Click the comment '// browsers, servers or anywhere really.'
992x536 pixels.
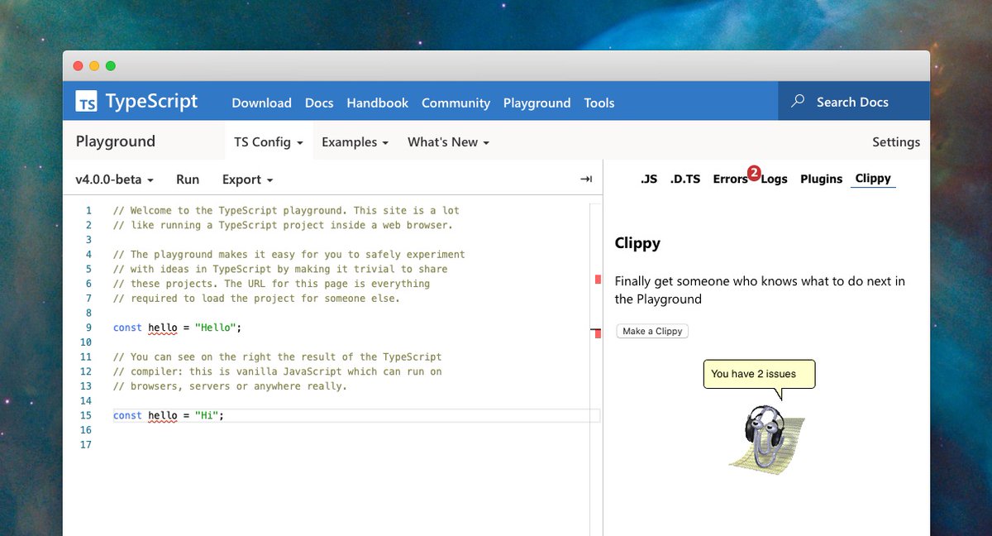230,386
